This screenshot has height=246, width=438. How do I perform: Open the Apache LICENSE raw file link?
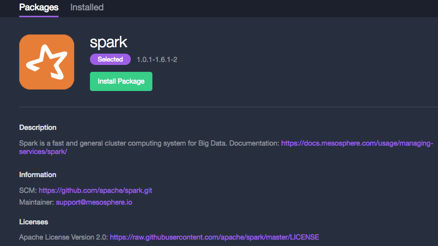(214, 237)
